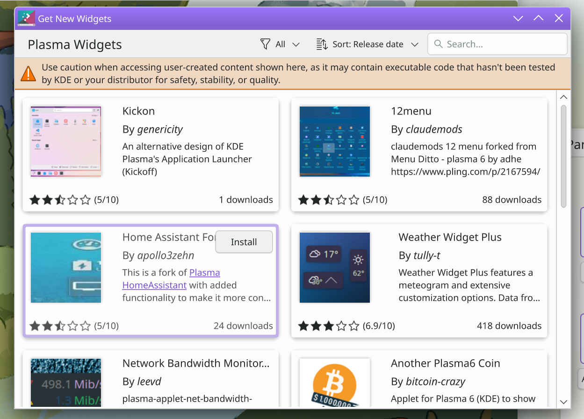Click the 88 downloads label

coord(512,200)
